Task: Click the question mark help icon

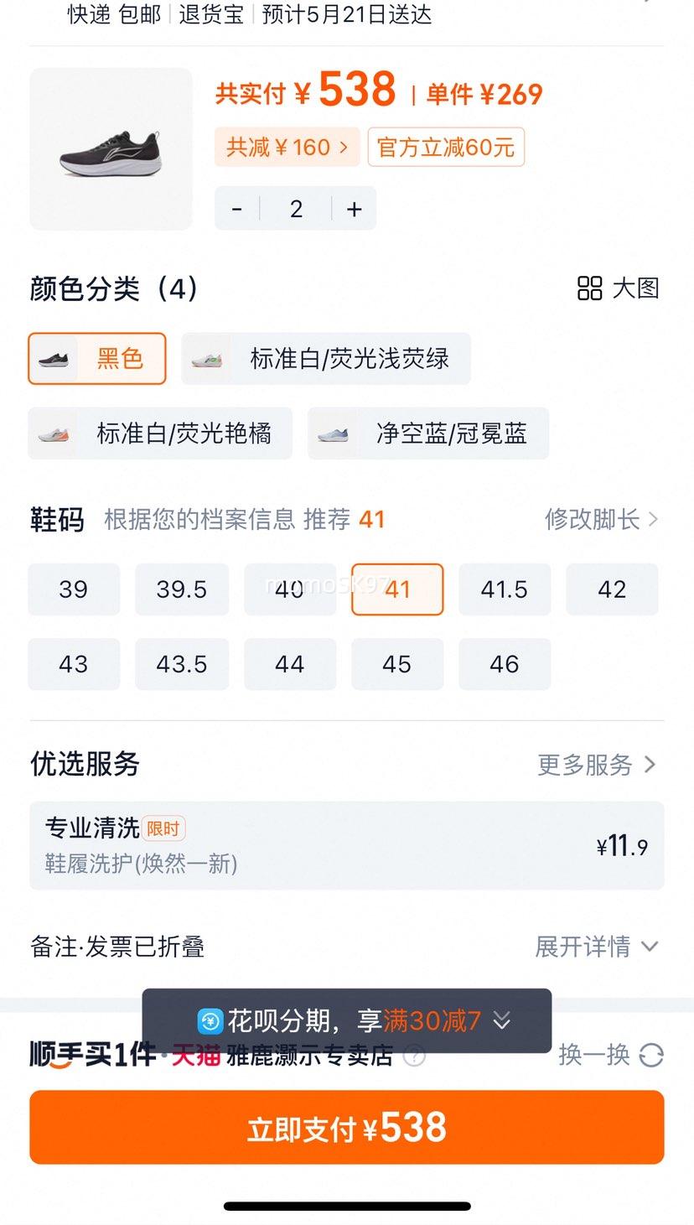Action: click(x=414, y=1056)
